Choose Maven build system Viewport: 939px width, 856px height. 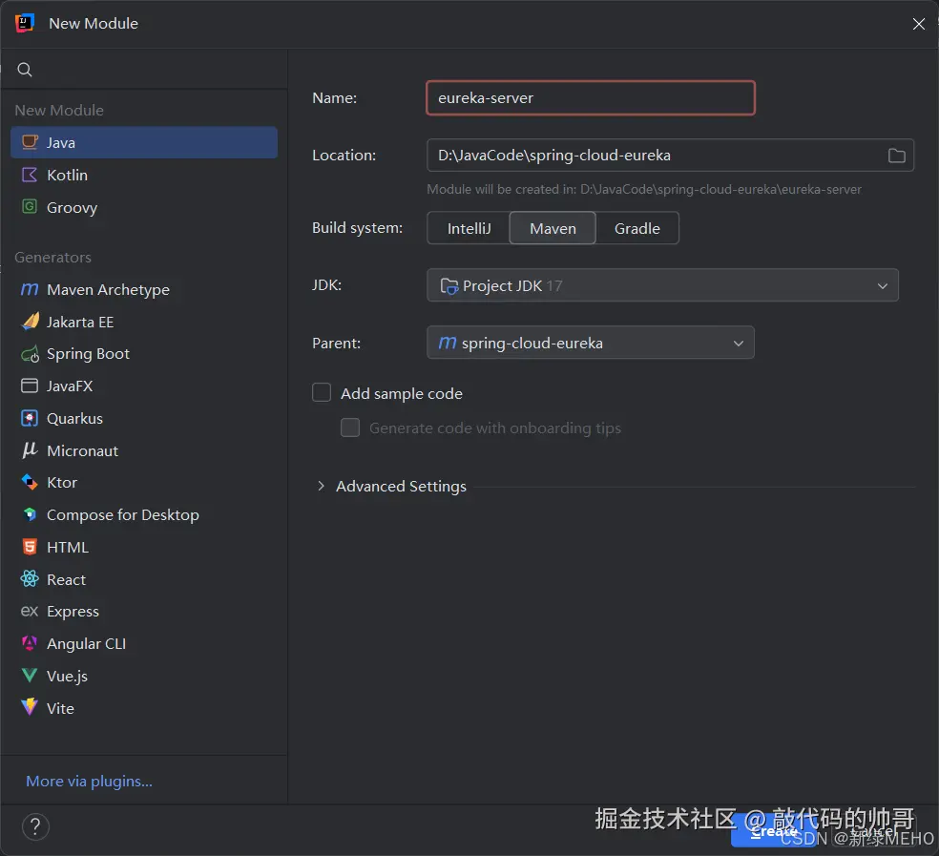pos(553,228)
